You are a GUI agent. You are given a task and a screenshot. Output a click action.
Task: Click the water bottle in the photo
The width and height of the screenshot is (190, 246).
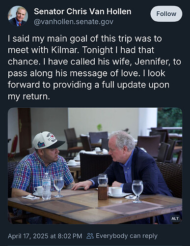(x=47, y=186)
